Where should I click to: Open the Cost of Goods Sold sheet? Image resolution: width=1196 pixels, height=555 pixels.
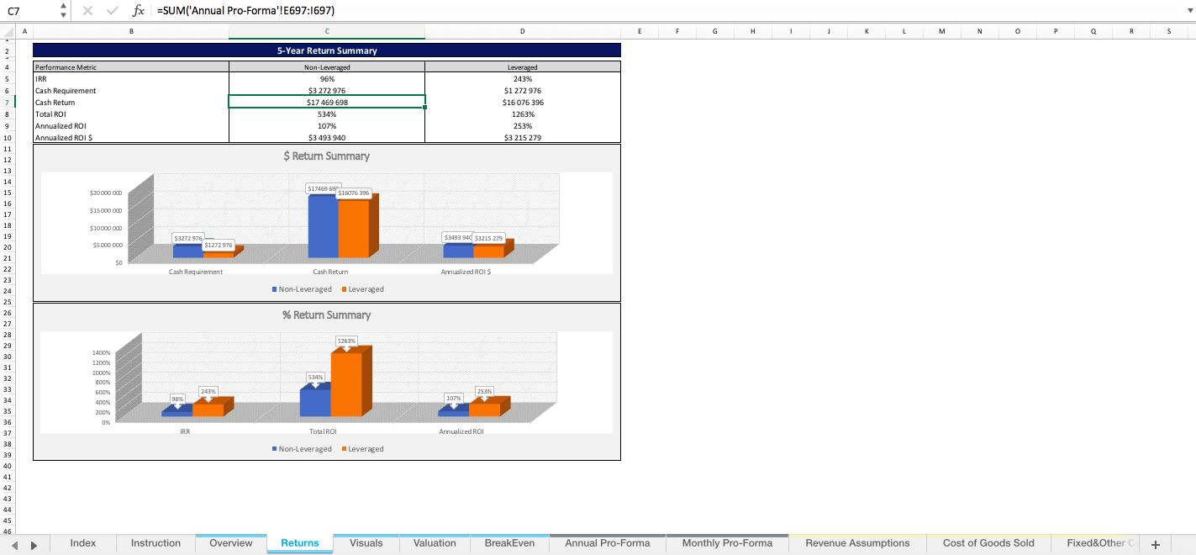click(988, 542)
